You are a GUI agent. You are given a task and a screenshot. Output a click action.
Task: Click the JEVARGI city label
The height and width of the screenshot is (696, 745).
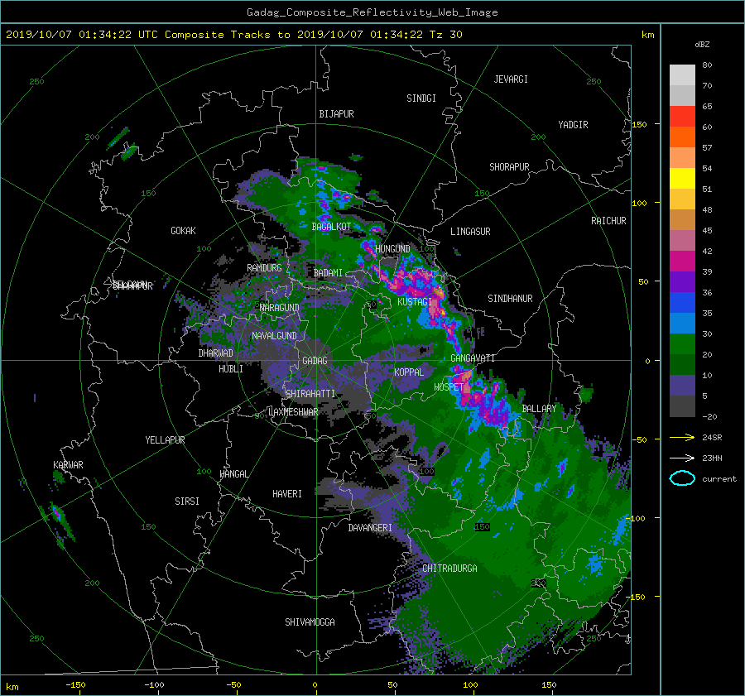[511, 79]
